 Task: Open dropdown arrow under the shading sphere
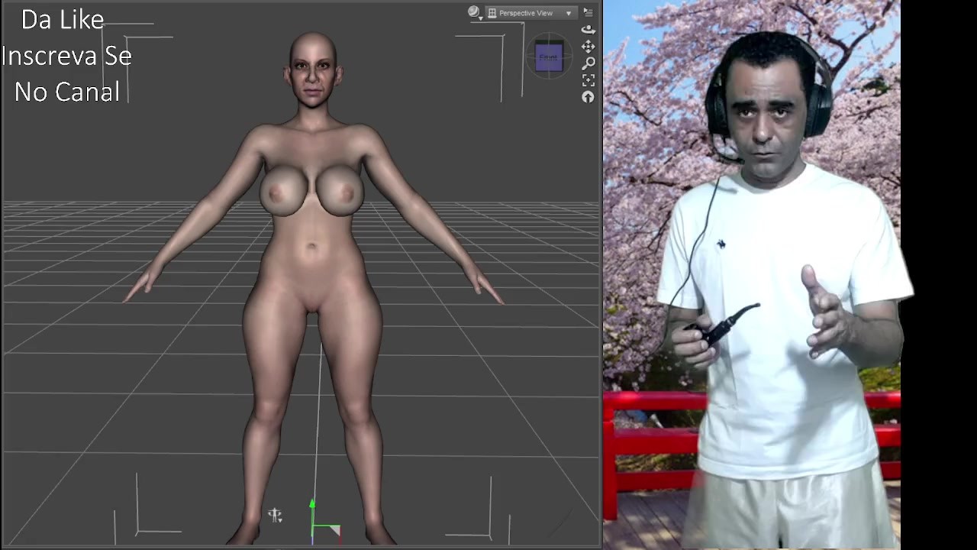pos(480,18)
